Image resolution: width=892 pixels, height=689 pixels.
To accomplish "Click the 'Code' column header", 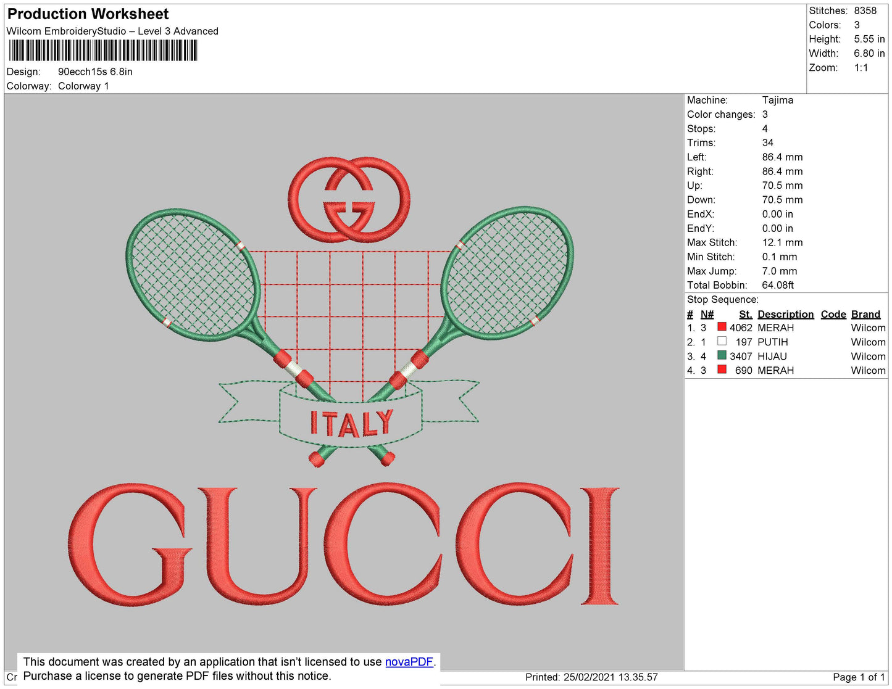I will coord(833,314).
